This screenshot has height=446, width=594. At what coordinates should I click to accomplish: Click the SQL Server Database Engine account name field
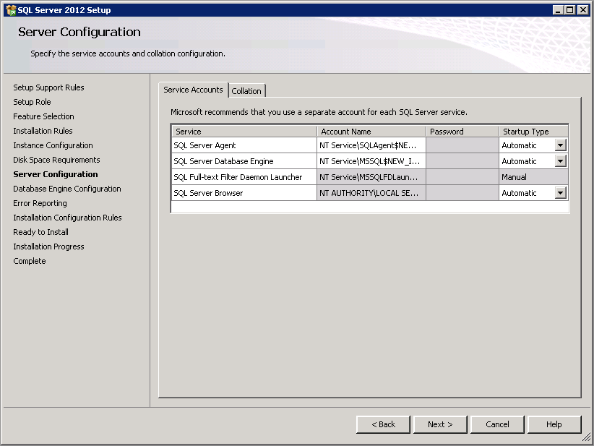coord(371,161)
